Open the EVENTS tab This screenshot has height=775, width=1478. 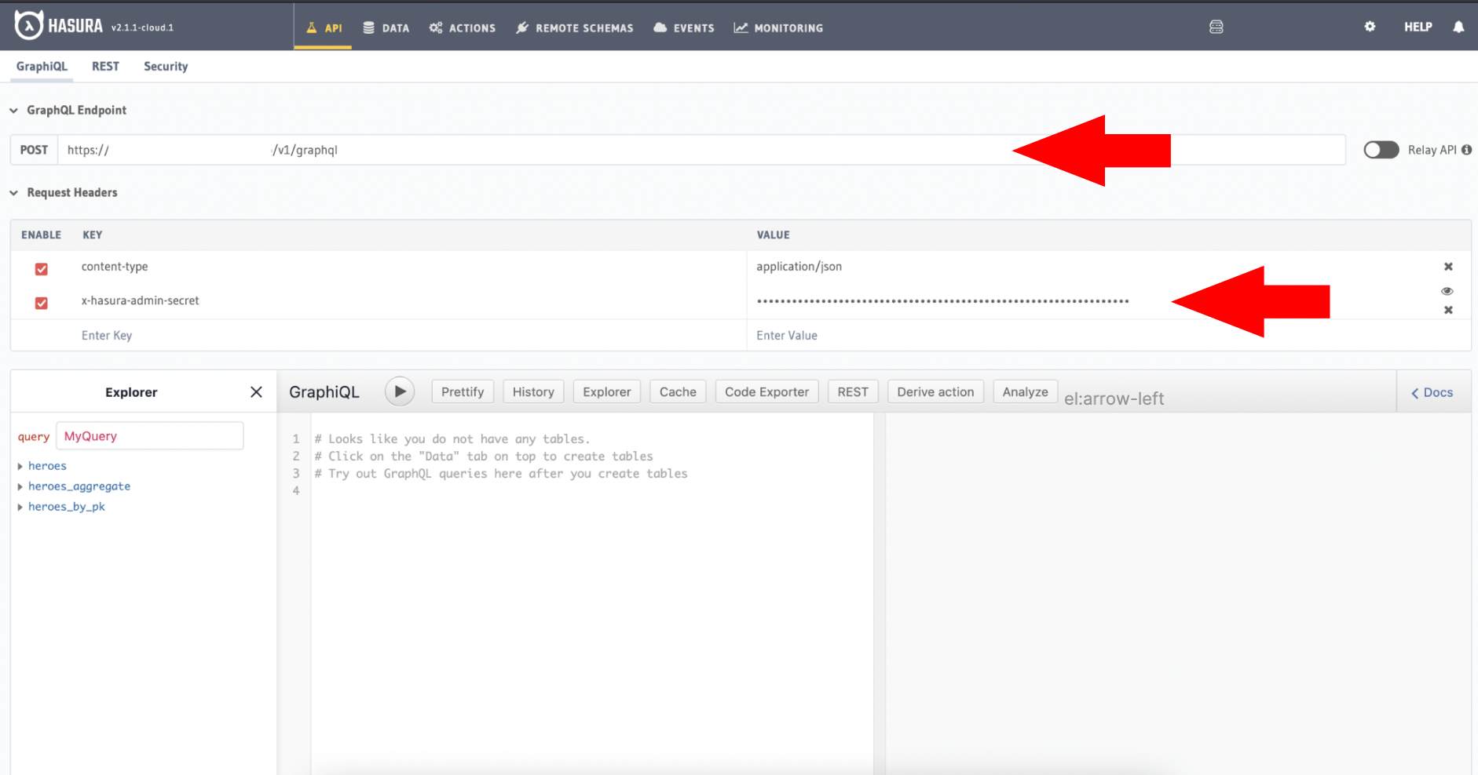pyautogui.click(x=684, y=27)
